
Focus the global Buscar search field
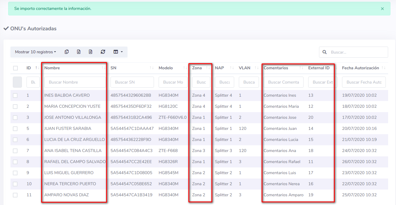(x=357, y=52)
